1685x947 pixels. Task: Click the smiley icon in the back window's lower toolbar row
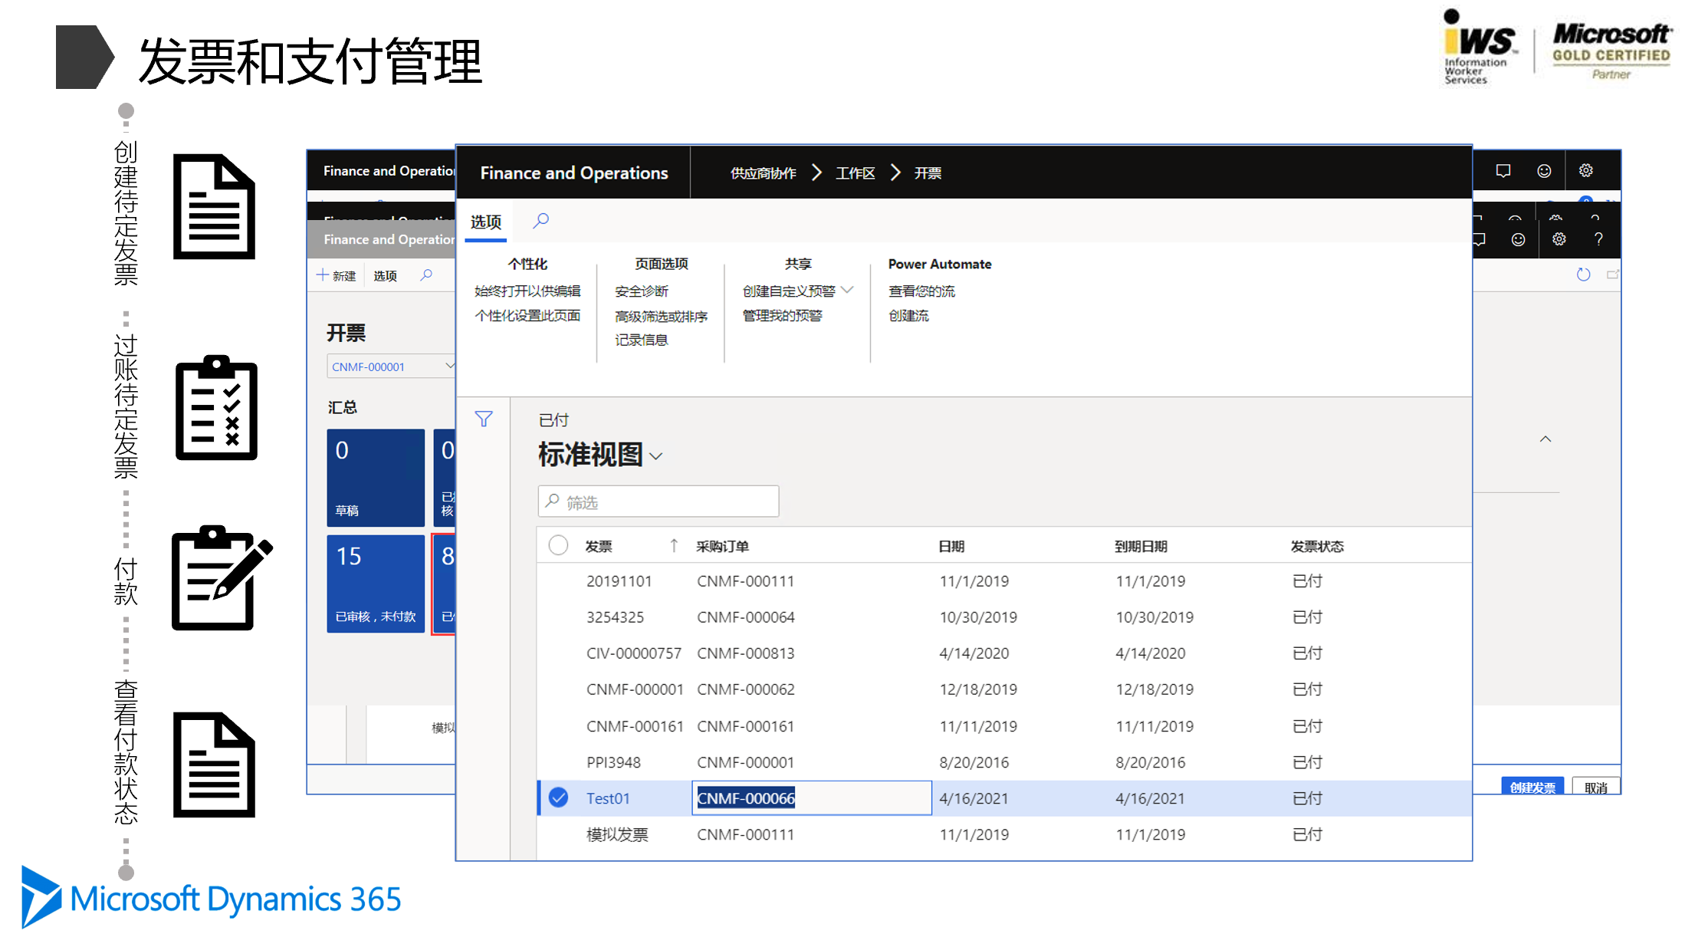tap(1518, 239)
